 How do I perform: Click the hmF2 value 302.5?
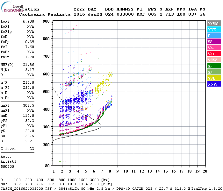[x=28, y=105]
